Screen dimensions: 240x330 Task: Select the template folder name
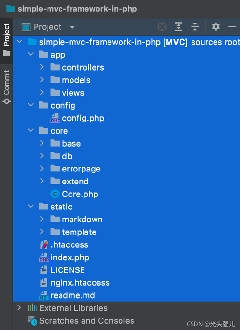79,232
